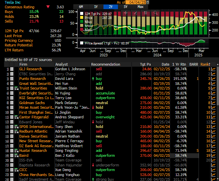Open chart icon for Goldman Sachs row
The image size is (219, 181).
pyautogui.click(x=213, y=103)
